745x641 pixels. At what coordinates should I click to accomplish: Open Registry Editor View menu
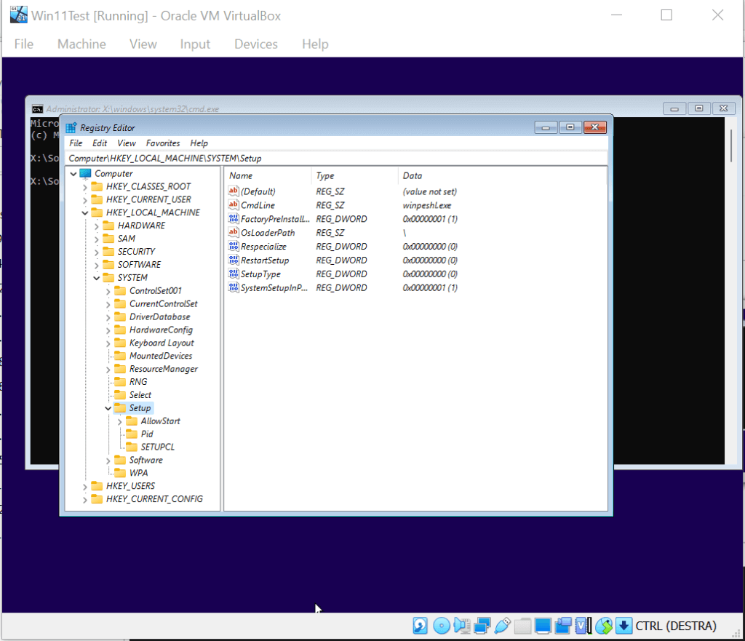point(127,143)
